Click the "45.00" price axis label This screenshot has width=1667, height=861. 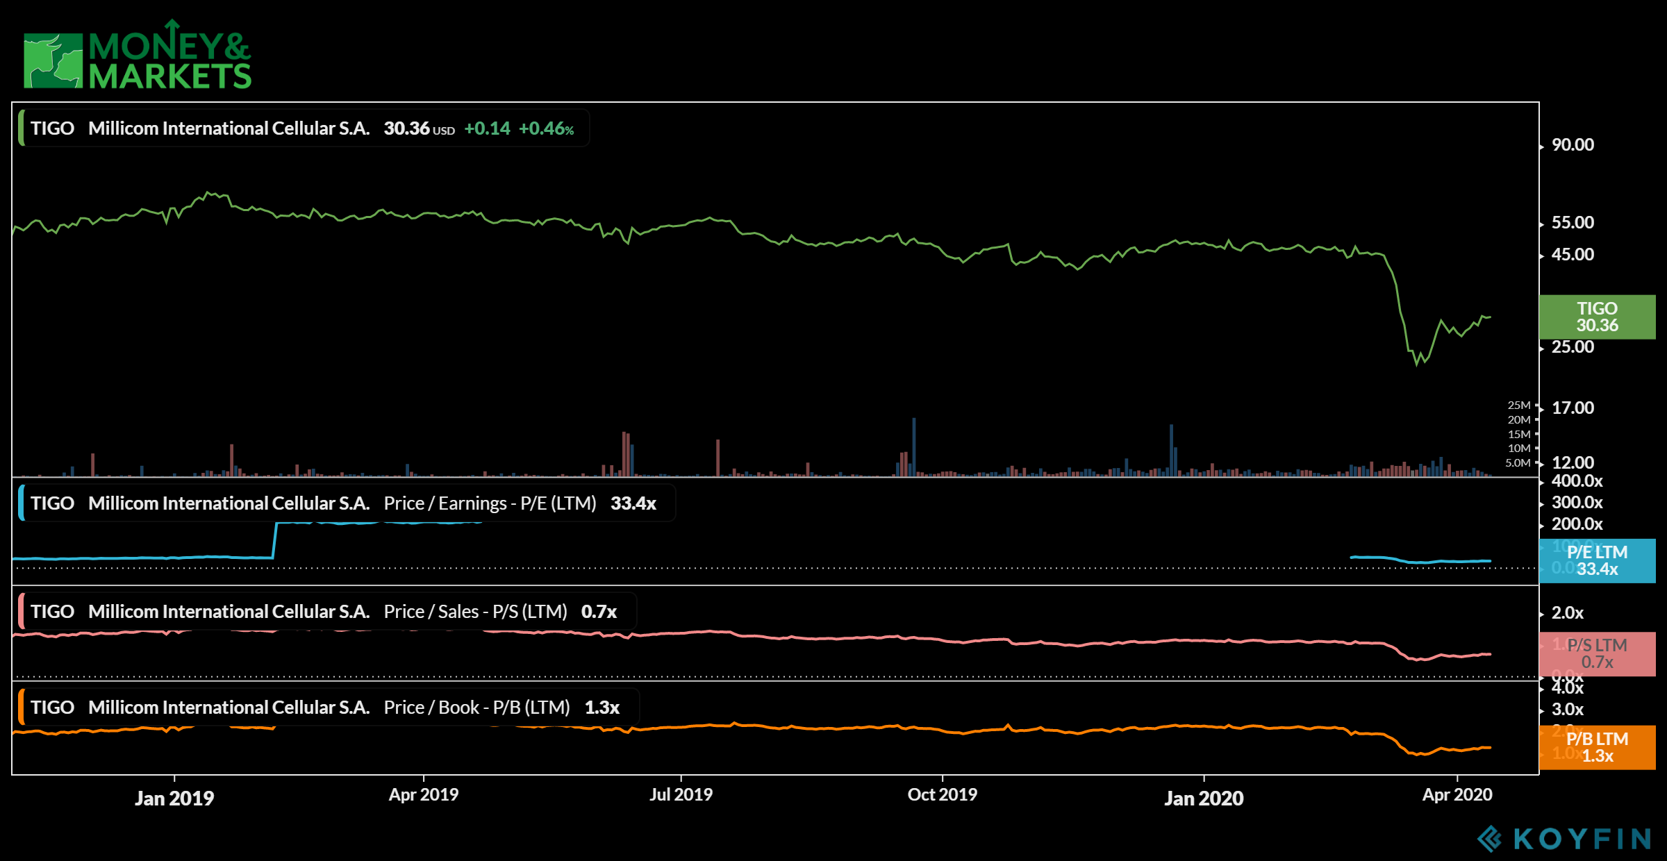pyautogui.click(x=1573, y=254)
